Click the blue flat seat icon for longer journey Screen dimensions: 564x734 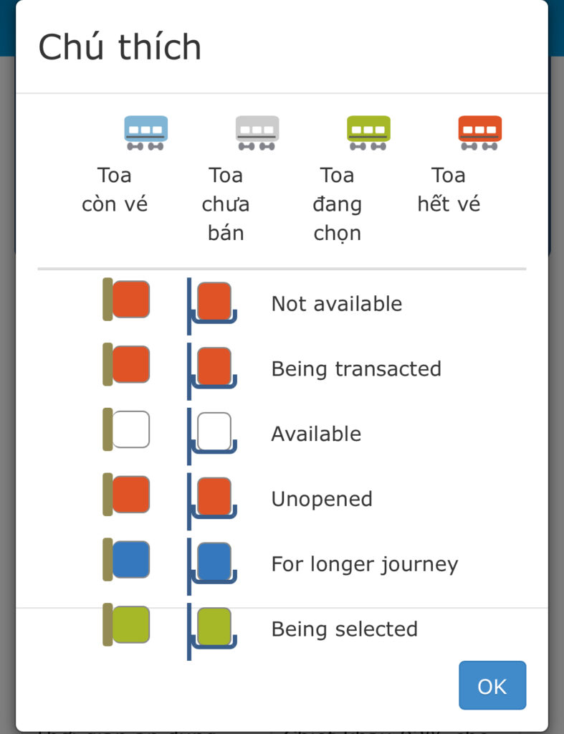pos(126,559)
